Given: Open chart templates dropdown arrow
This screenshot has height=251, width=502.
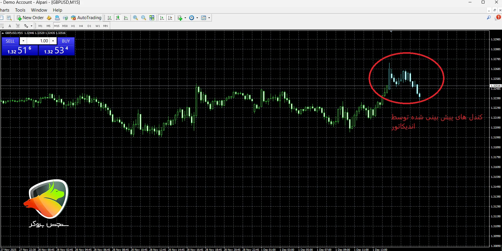Looking at the screenshot, I should coord(209,18).
